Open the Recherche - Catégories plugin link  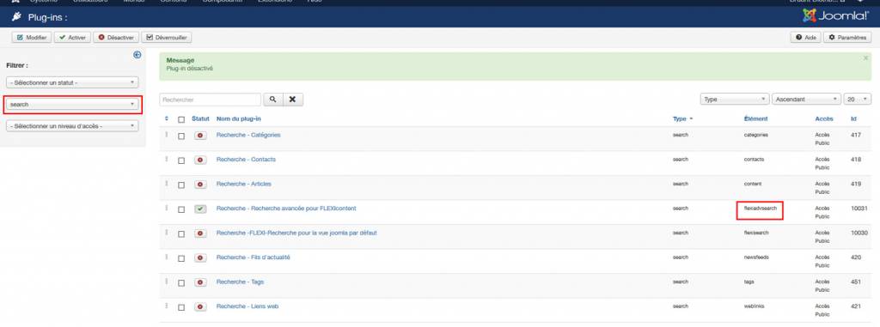click(248, 135)
